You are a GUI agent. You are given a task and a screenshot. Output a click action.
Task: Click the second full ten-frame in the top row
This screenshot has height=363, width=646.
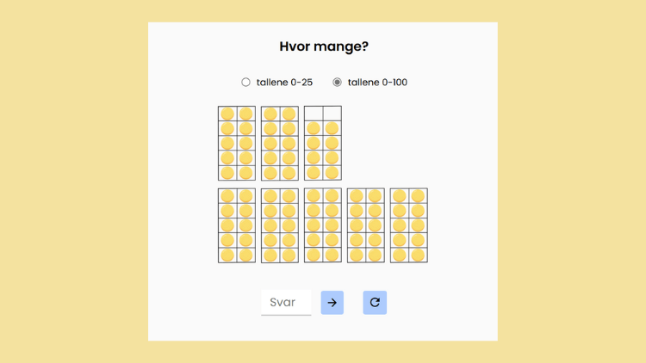click(x=280, y=143)
